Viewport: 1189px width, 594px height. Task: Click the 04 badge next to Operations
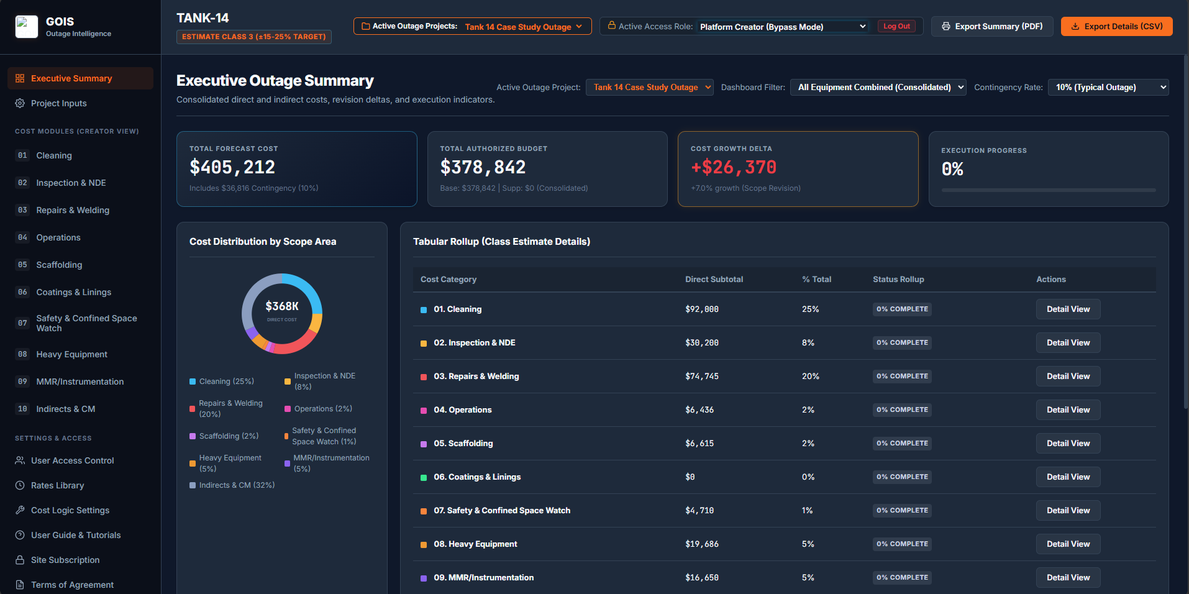tap(22, 237)
